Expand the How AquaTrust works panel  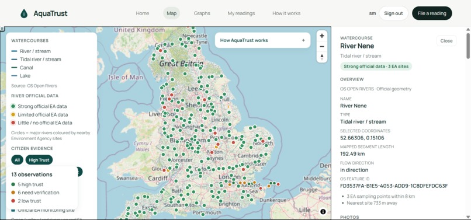(x=262, y=40)
